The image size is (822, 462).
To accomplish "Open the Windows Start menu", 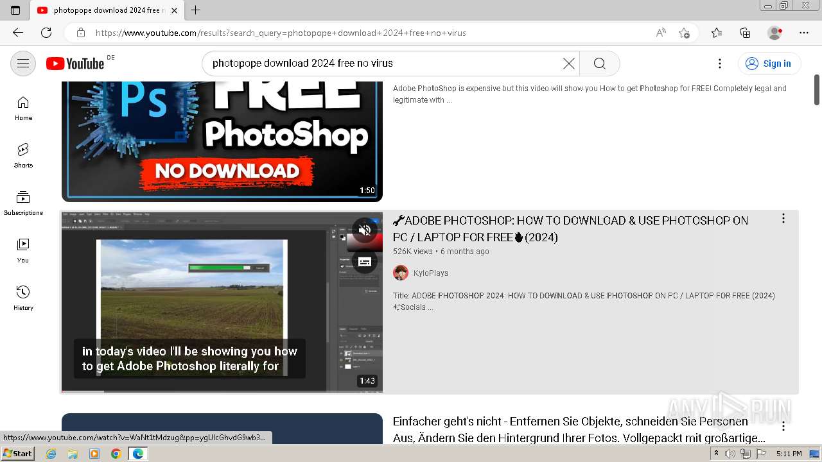I will (17, 454).
